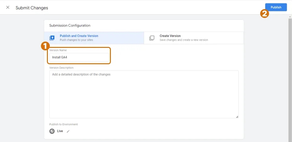This screenshot has height=142, width=292.
Task: Click the 'Submission Configuration' heading
Action: pos(70,26)
